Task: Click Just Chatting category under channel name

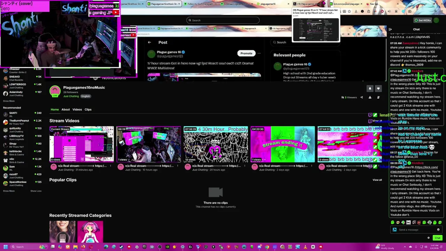Action: (x=71, y=96)
